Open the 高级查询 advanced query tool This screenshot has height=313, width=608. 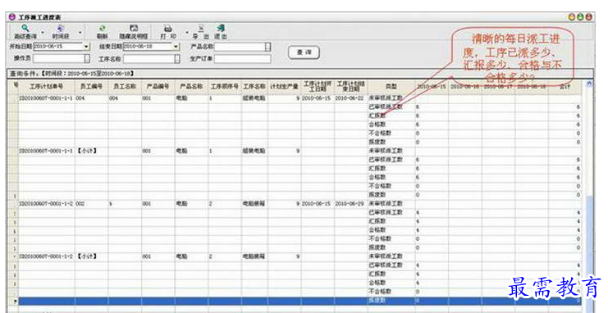tap(25, 31)
